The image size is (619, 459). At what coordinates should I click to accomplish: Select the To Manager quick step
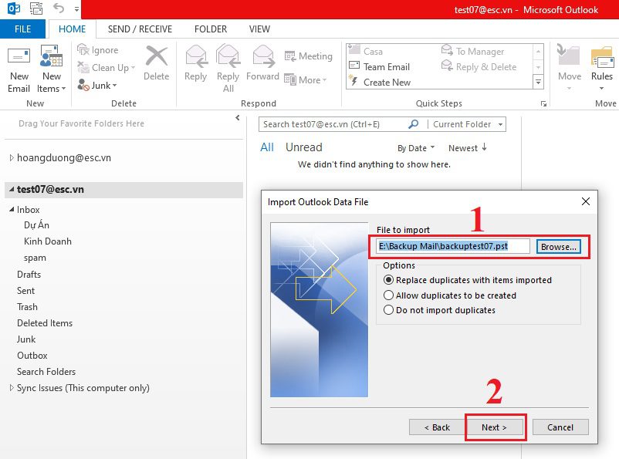tap(472, 52)
